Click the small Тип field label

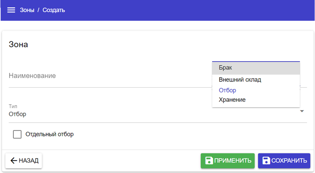tap(12, 106)
